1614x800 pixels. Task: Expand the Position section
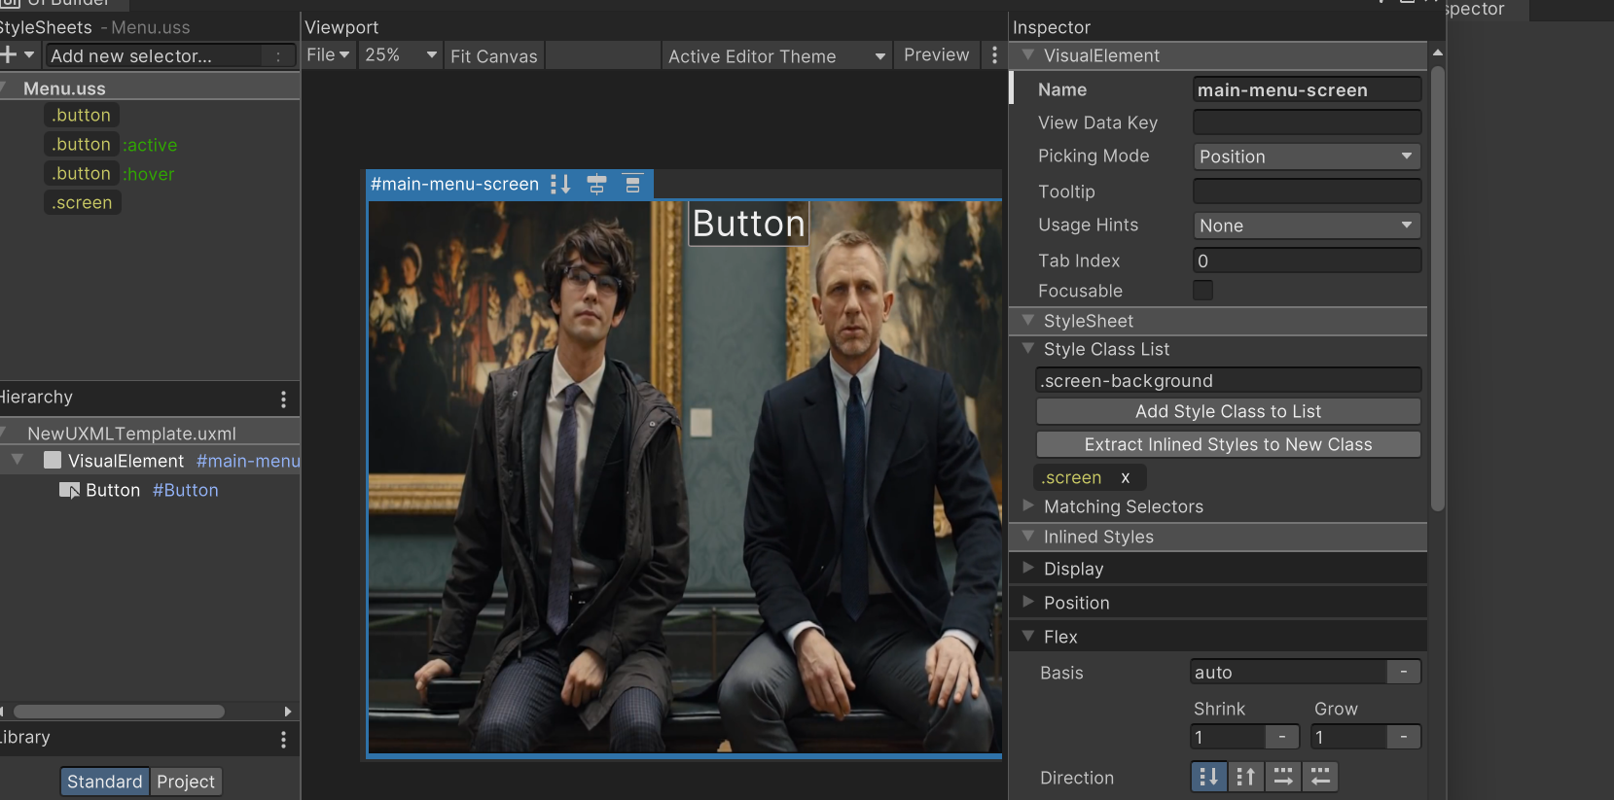(x=1028, y=602)
